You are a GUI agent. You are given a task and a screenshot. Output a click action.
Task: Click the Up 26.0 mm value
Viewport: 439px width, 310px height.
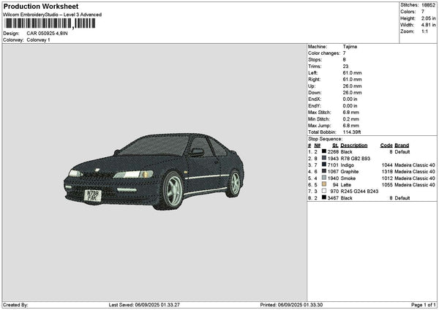[352, 86]
